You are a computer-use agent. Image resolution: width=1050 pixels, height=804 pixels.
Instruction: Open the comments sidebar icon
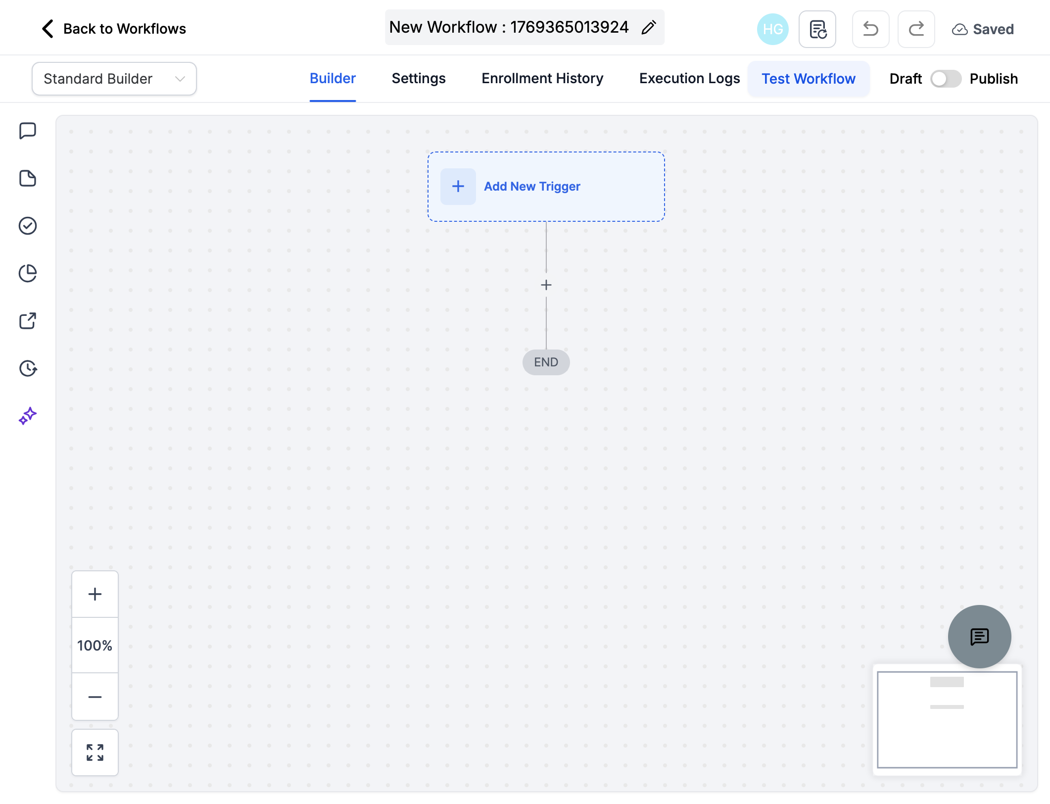point(28,131)
